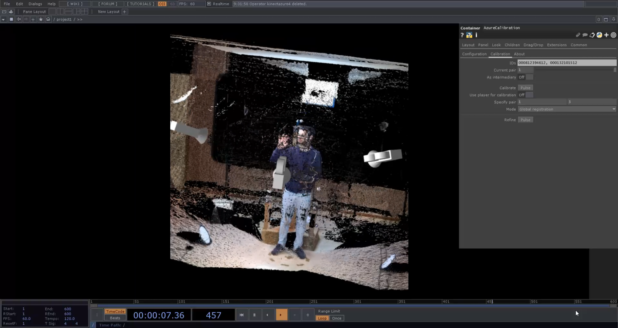The image size is (618, 328).
Task: Click the copy parameters clipboard icon
Action: 592,35
